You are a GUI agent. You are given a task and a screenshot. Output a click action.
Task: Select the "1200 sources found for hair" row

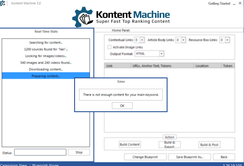click(x=46, y=49)
